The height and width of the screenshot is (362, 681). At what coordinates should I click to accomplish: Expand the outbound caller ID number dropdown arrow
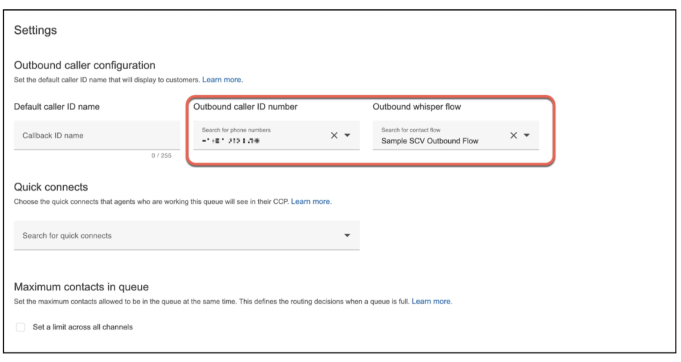coord(348,136)
